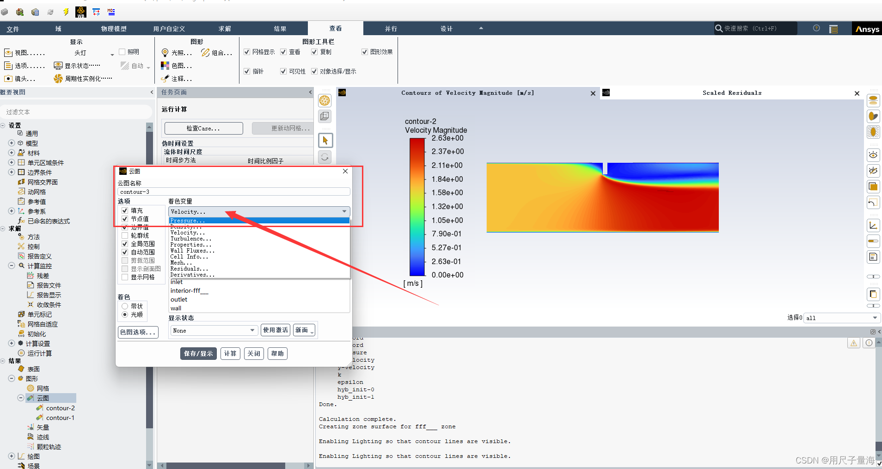Click the grey refresh arrows toolbar icon
Screen dimensions: 882x469
point(50,12)
